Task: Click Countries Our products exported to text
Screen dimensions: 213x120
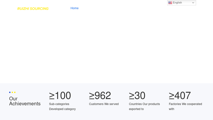Action: (x=144, y=106)
